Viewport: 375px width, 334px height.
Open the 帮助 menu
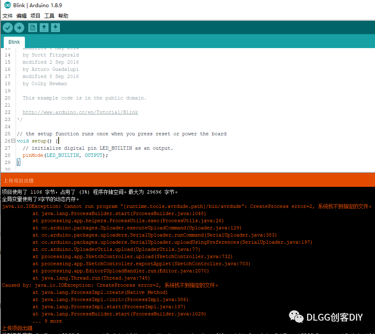pyautogui.click(x=63, y=16)
